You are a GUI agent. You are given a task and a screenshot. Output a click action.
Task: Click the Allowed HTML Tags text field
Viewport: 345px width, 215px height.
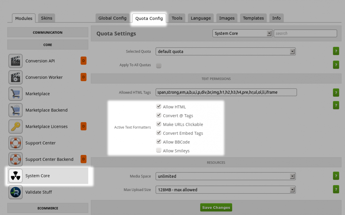pos(226,92)
